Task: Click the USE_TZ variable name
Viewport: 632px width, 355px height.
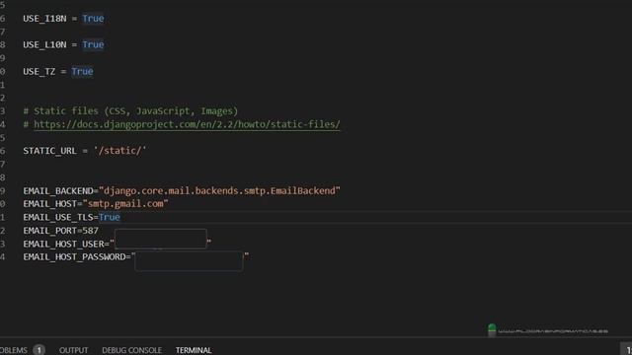Action: tap(39, 71)
